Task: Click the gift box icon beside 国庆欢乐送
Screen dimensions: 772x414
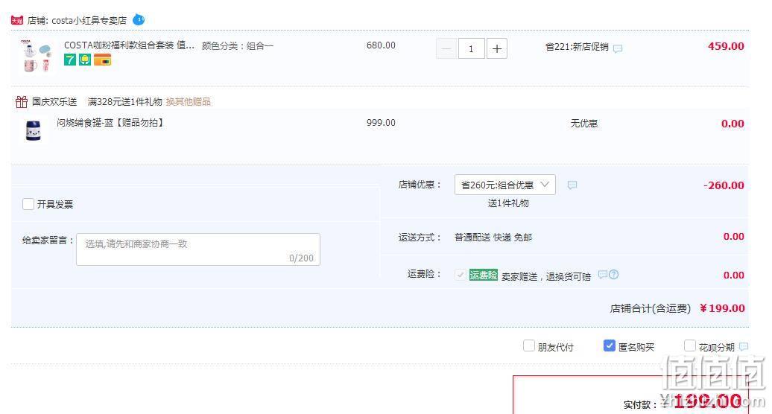Action: 22,102
